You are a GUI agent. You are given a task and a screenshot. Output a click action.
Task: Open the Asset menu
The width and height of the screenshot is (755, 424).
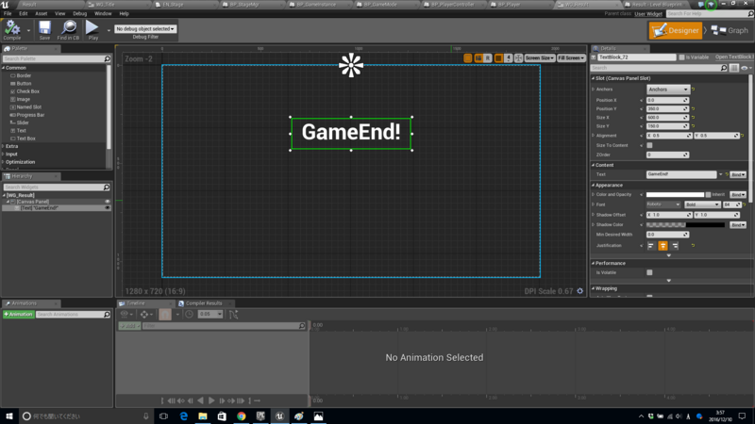click(41, 13)
